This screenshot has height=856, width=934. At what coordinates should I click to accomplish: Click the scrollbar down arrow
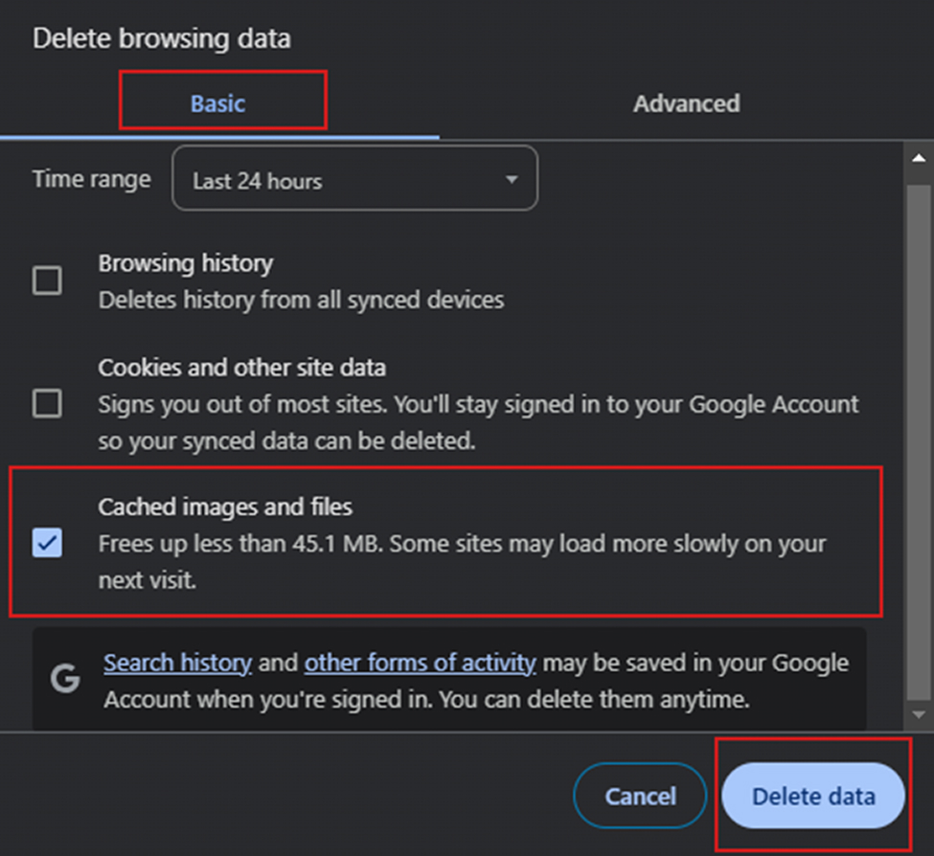coord(919,715)
